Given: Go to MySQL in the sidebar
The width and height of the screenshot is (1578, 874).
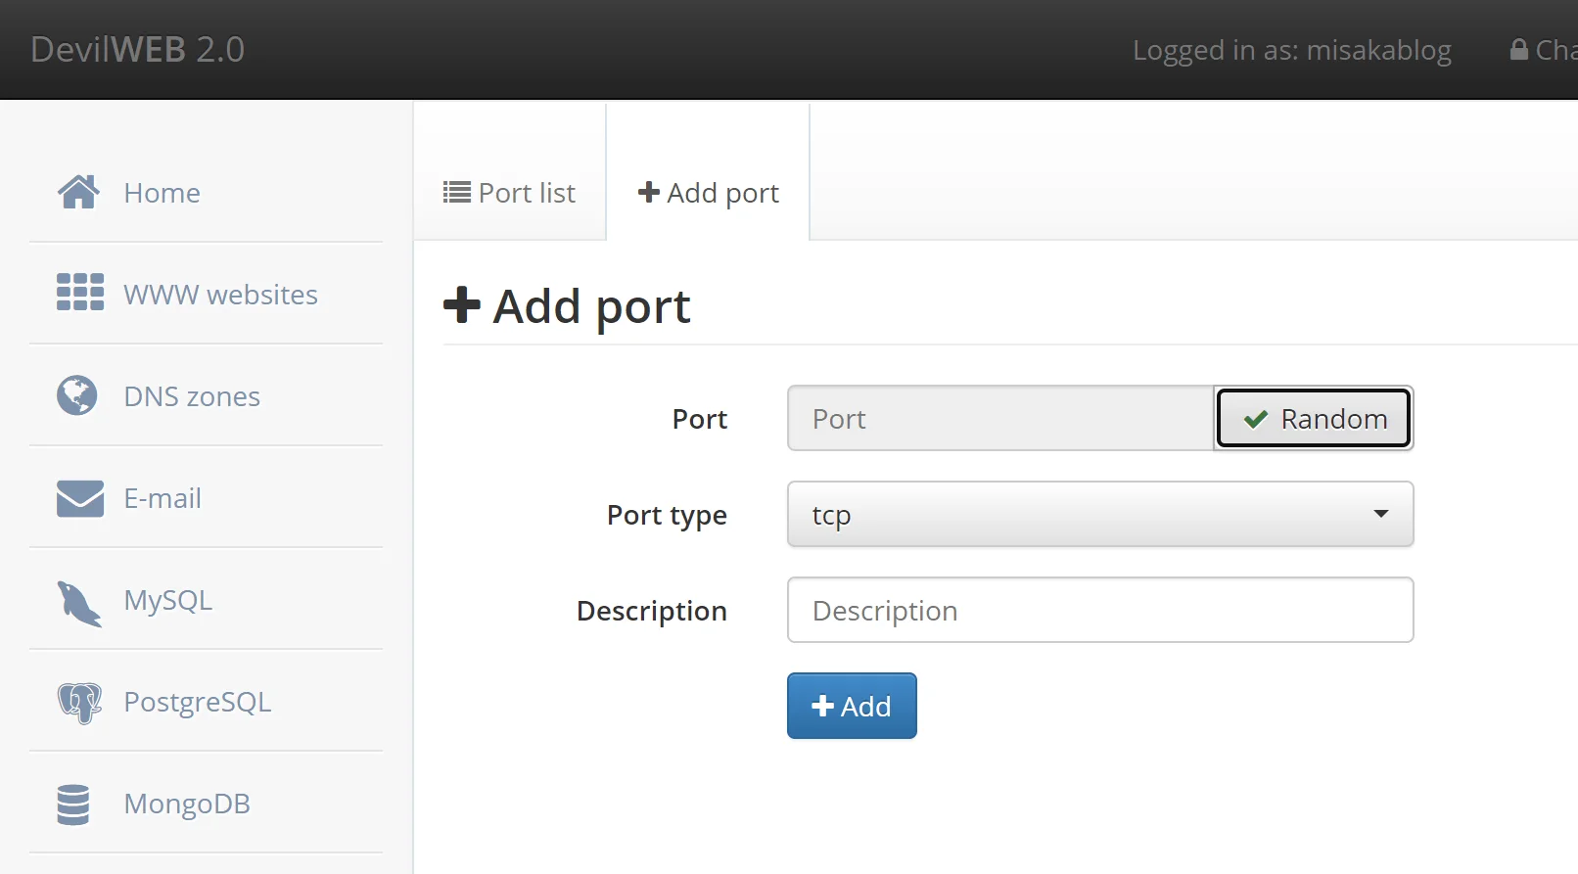Looking at the screenshot, I should [x=167, y=600].
